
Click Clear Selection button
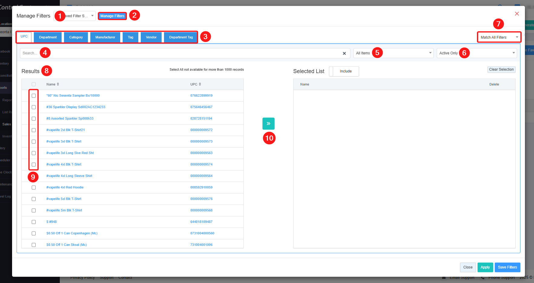(501, 69)
